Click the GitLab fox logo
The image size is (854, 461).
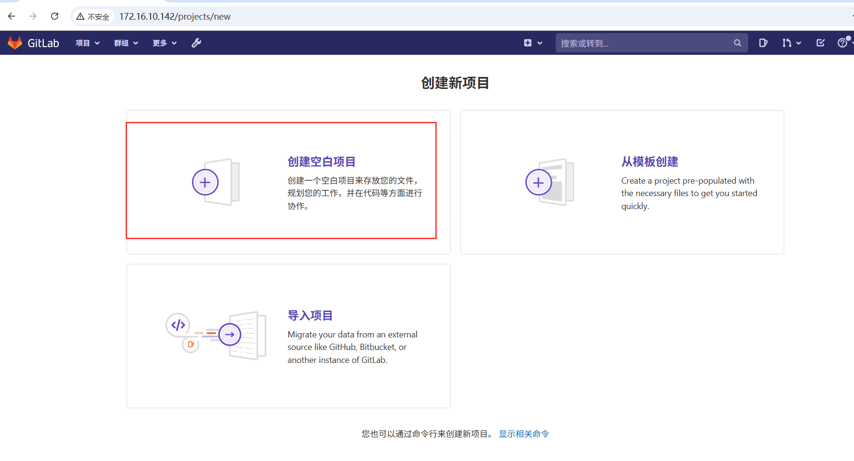(x=15, y=43)
